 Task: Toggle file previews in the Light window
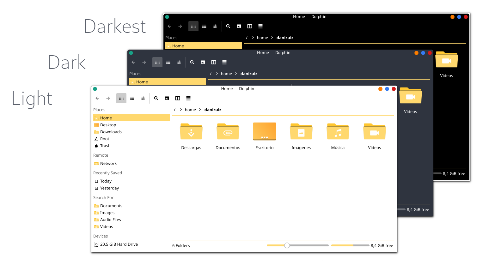coord(167,98)
